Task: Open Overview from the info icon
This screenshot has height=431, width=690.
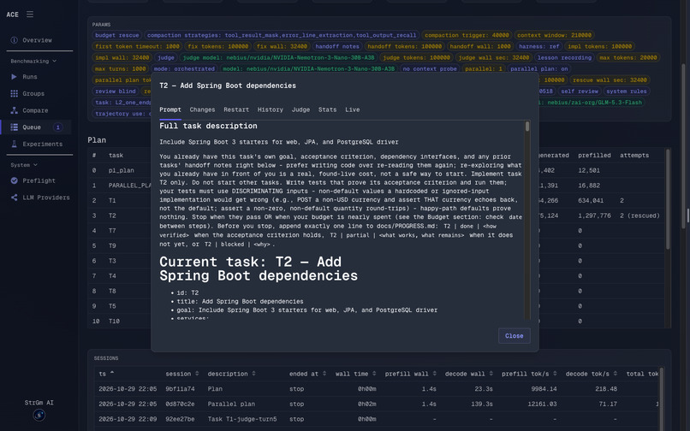Action: point(14,40)
